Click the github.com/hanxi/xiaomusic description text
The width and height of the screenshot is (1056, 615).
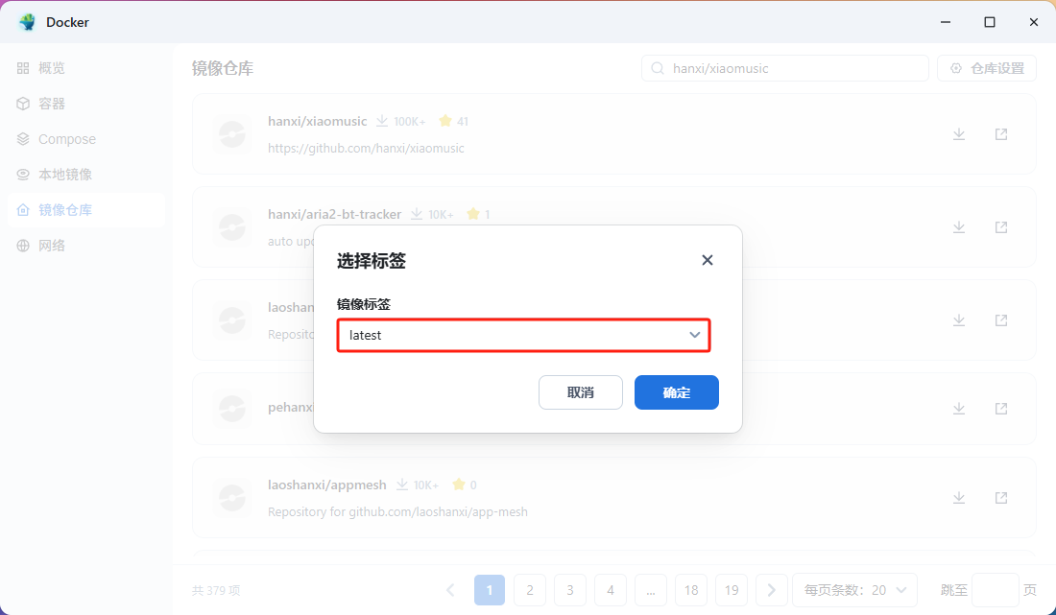point(366,148)
